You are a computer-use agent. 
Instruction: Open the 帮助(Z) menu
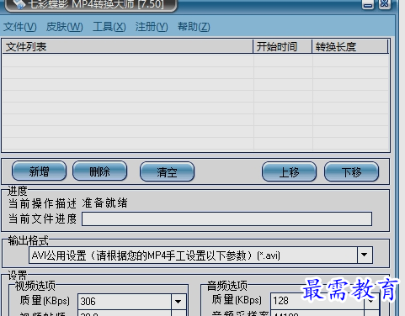[194, 27]
